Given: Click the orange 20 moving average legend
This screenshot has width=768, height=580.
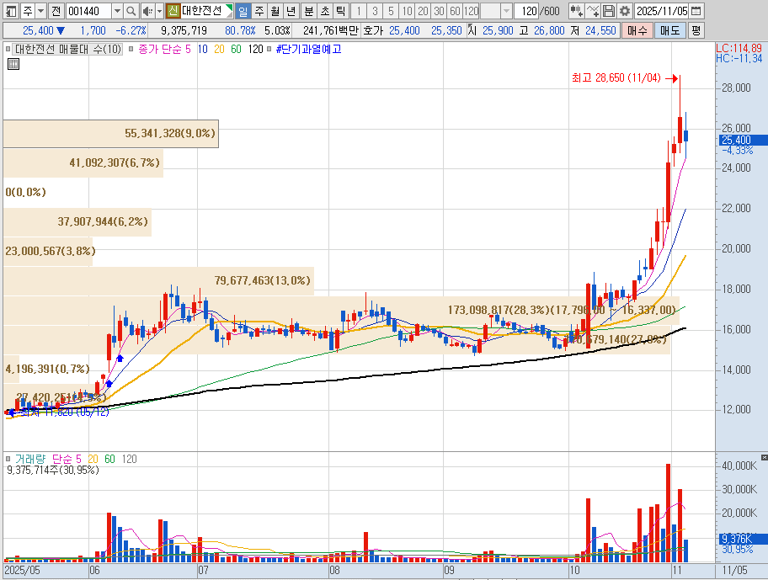Looking at the screenshot, I should [220, 50].
